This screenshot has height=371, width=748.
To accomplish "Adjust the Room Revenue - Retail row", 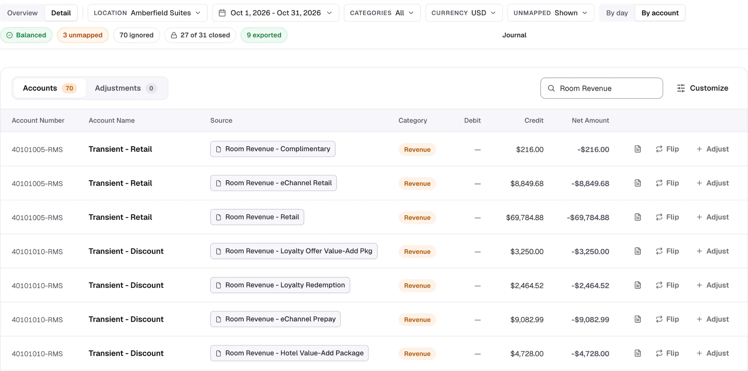I will 712,217.
